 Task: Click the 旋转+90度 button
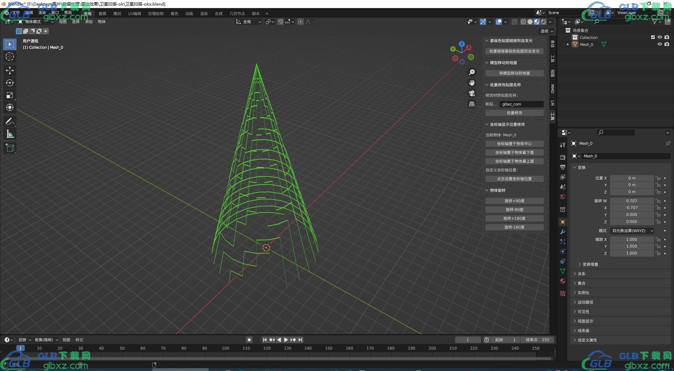514,201
